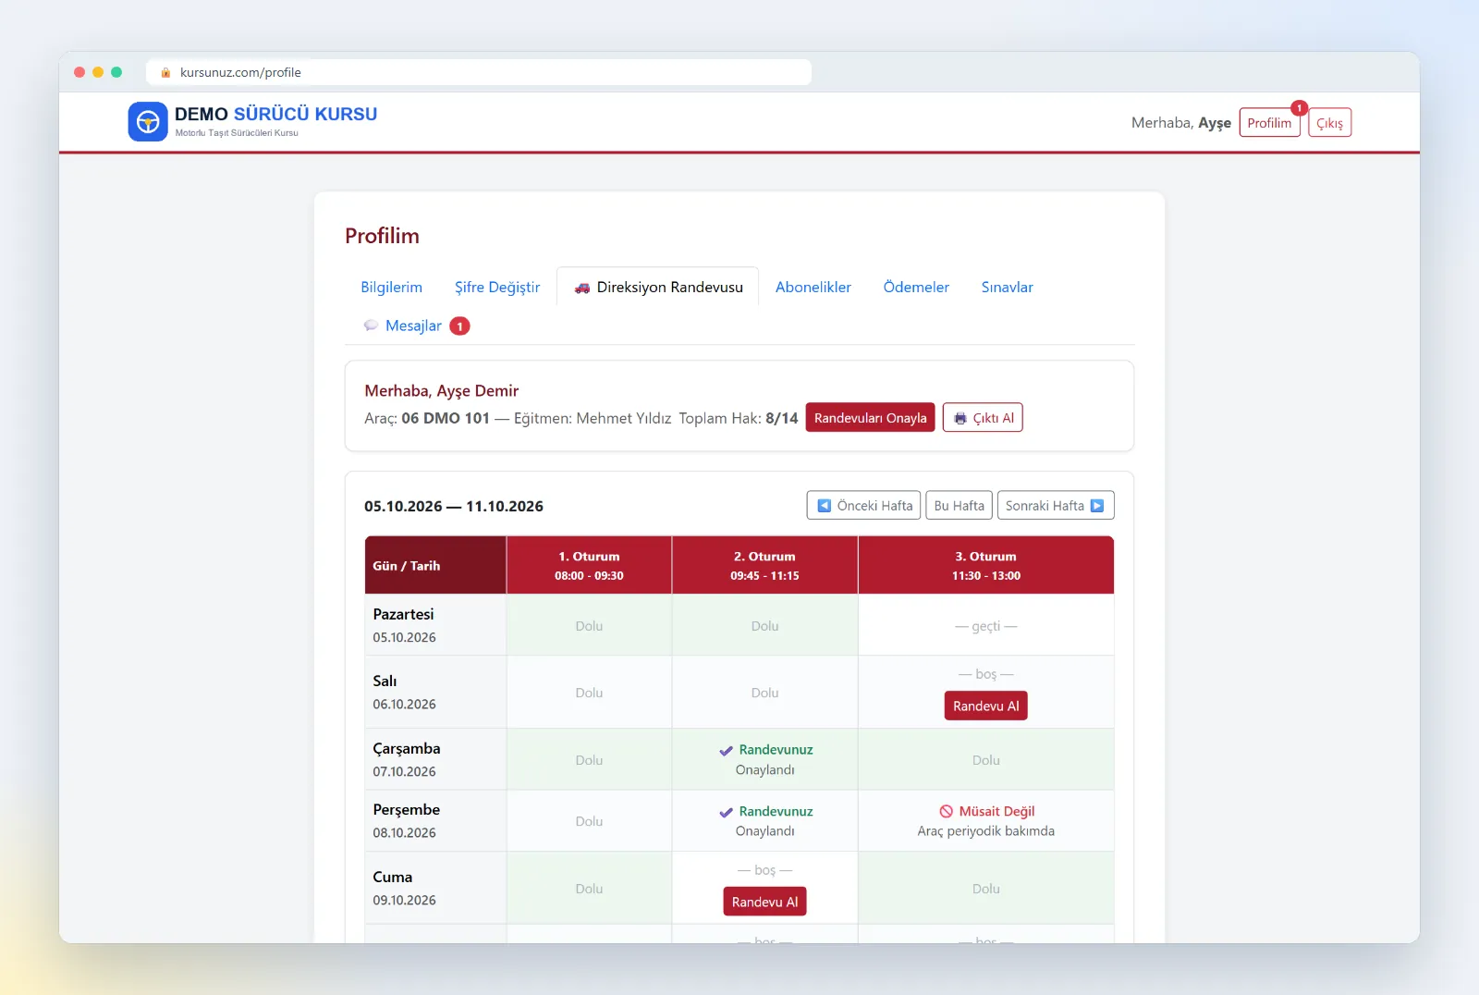Image resolution: width=1479 pixels, height=995 pixels.
Task: Click the 'Araç periyodik bakımda' note
Action: (985, 831)
